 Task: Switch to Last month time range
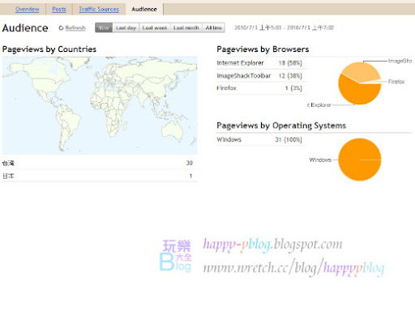click(x=186, y=28)
